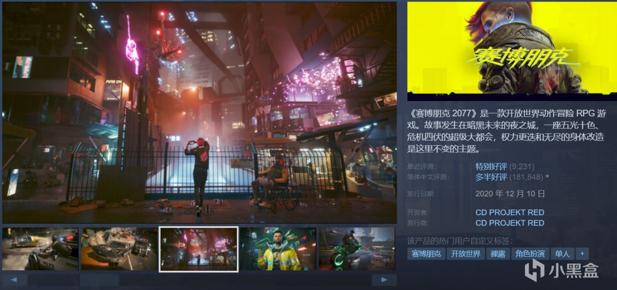Click the right scroll arrow under thumbnails

click(384, 280)
